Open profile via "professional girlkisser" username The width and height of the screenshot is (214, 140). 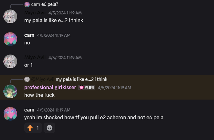(x=50, y=88)
